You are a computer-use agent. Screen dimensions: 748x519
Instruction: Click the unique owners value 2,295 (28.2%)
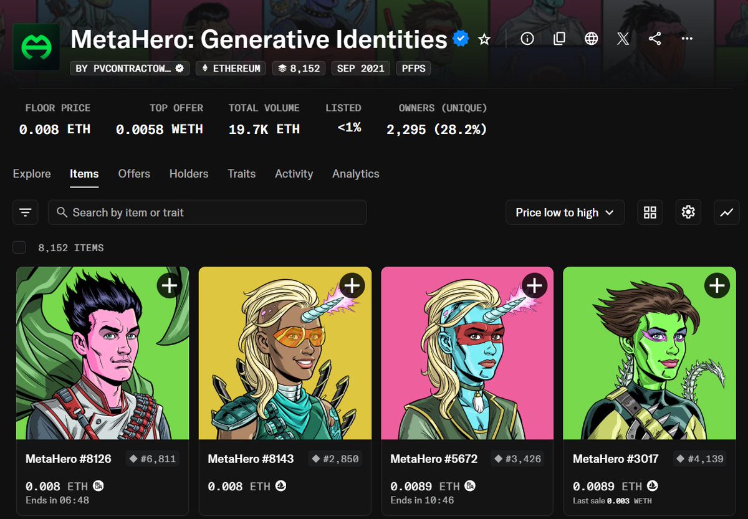tap(437, 130)
